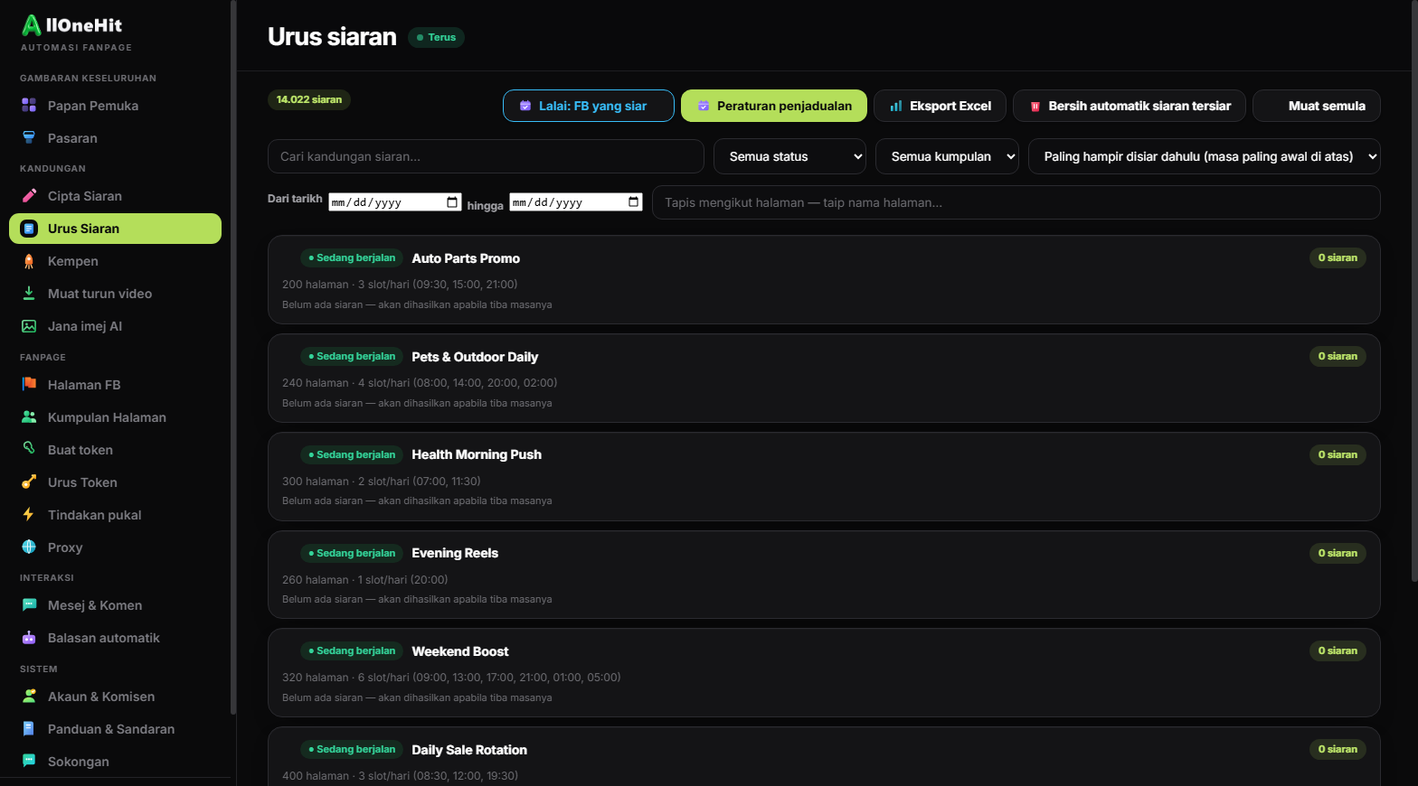1418x786 pixels.
Task: Click calendar icon on Peraturan penjadualan
Action: point(704,106)
